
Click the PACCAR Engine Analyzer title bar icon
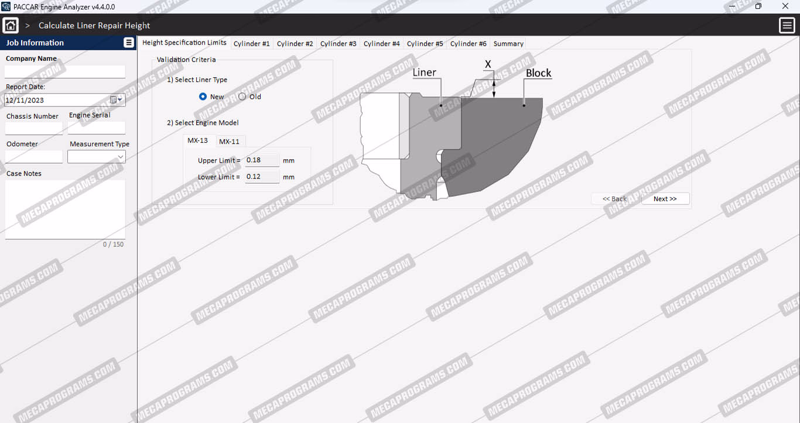(x=6, y=6)
